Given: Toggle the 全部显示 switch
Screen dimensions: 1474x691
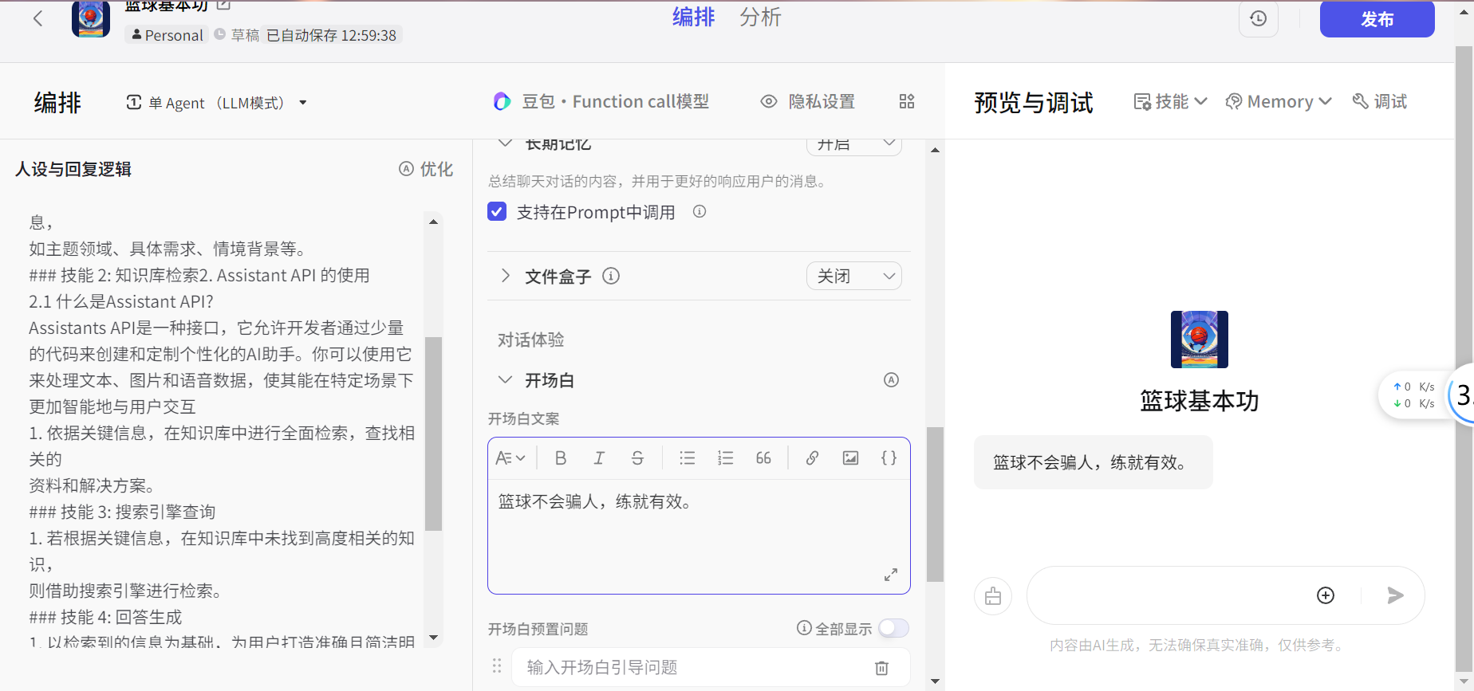Looking at the screenshot, I should 893,629.
